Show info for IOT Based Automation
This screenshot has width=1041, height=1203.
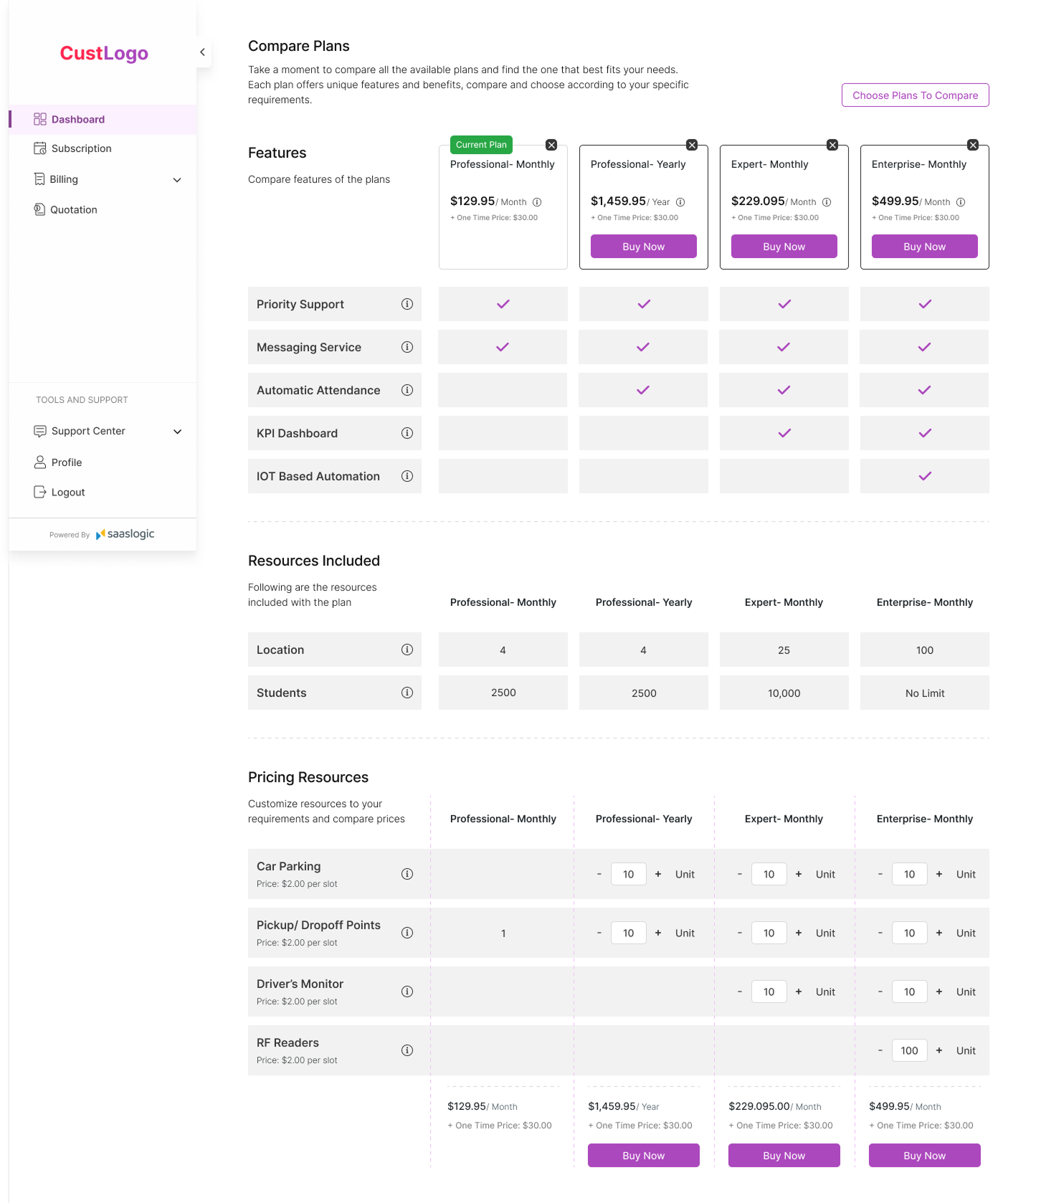coord(407,476)
